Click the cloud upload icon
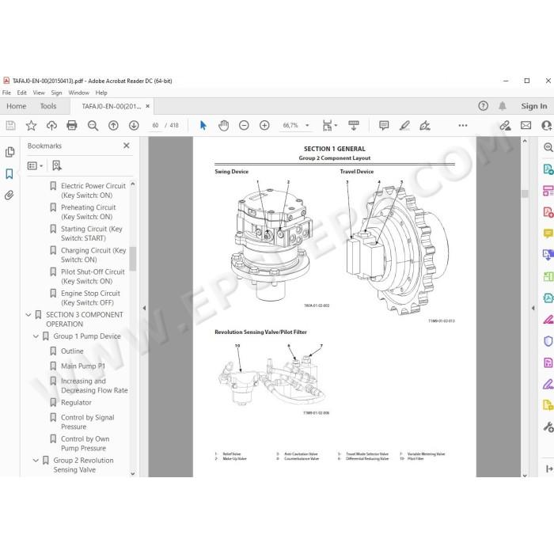 click(x=51, y=125)
